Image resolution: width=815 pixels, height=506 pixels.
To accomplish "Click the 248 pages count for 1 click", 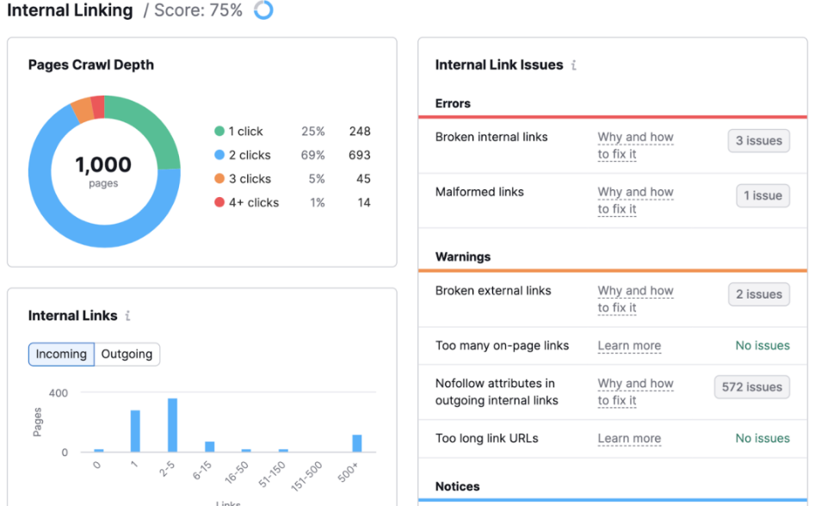I will (x=360, y=132).
